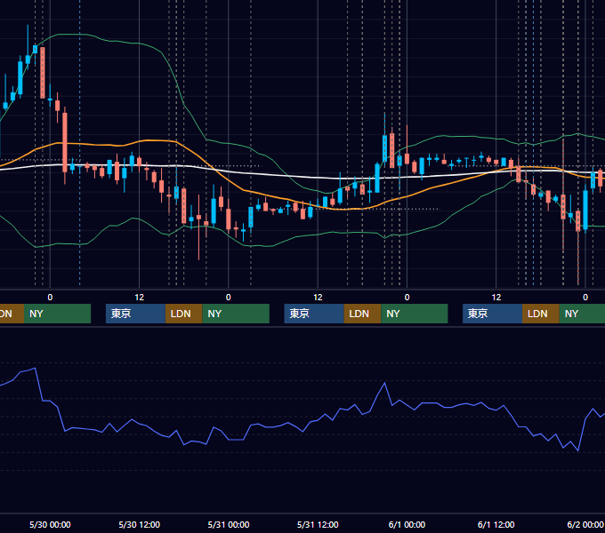The image size is (605, 533).
Task: Select the 東京 session block on 5/31
Action: point(314,314)
